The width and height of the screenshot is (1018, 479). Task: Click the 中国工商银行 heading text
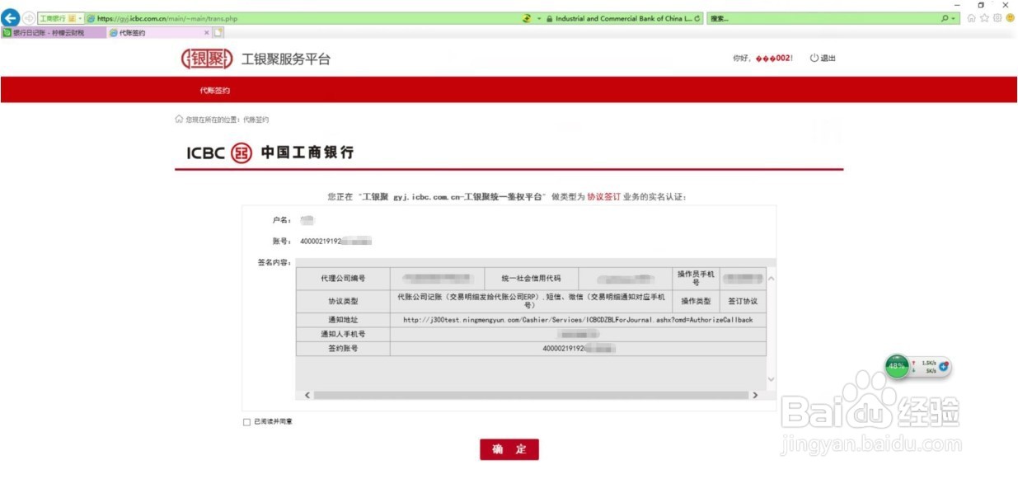click(307, 153)
